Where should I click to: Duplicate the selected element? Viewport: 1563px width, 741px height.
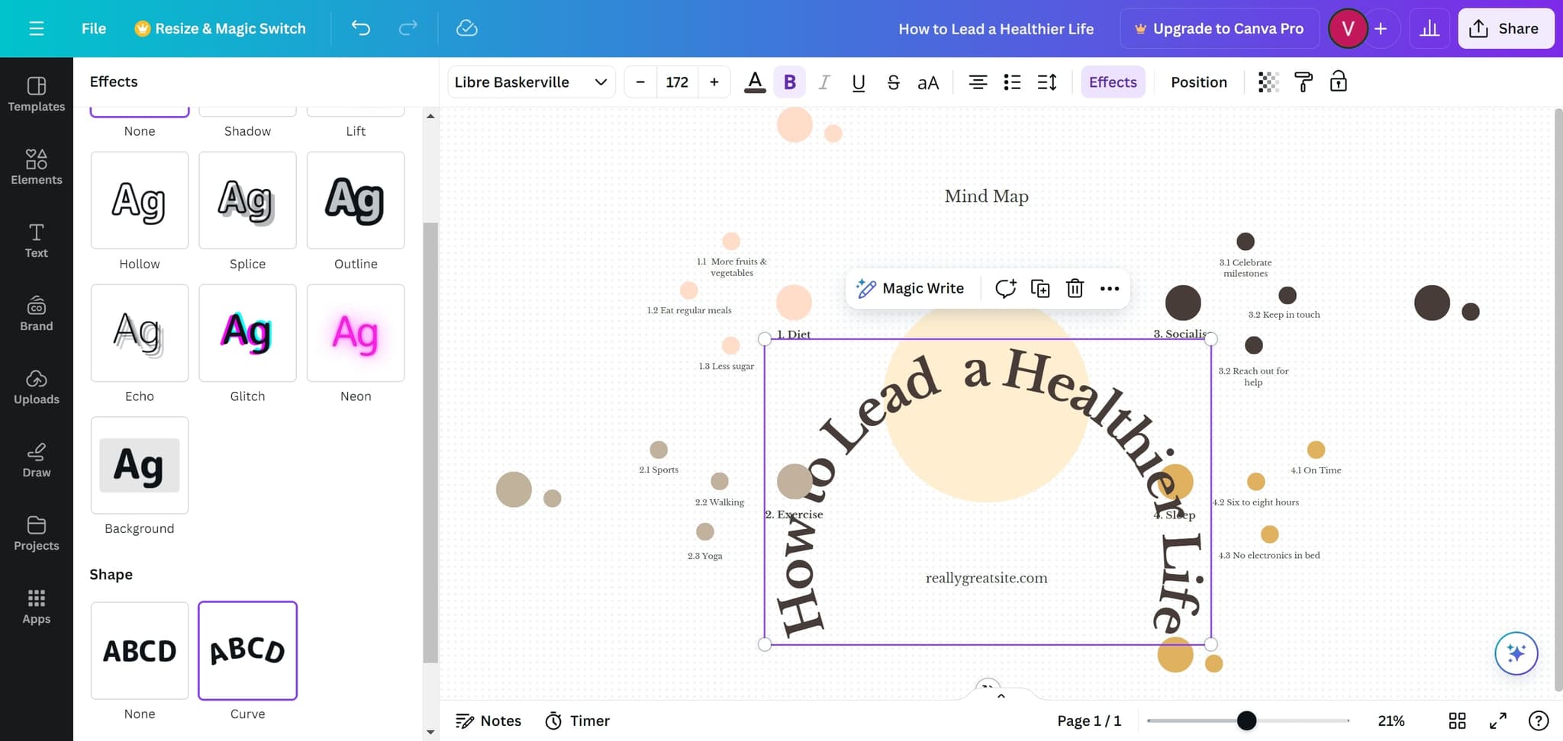(1039, 288)
